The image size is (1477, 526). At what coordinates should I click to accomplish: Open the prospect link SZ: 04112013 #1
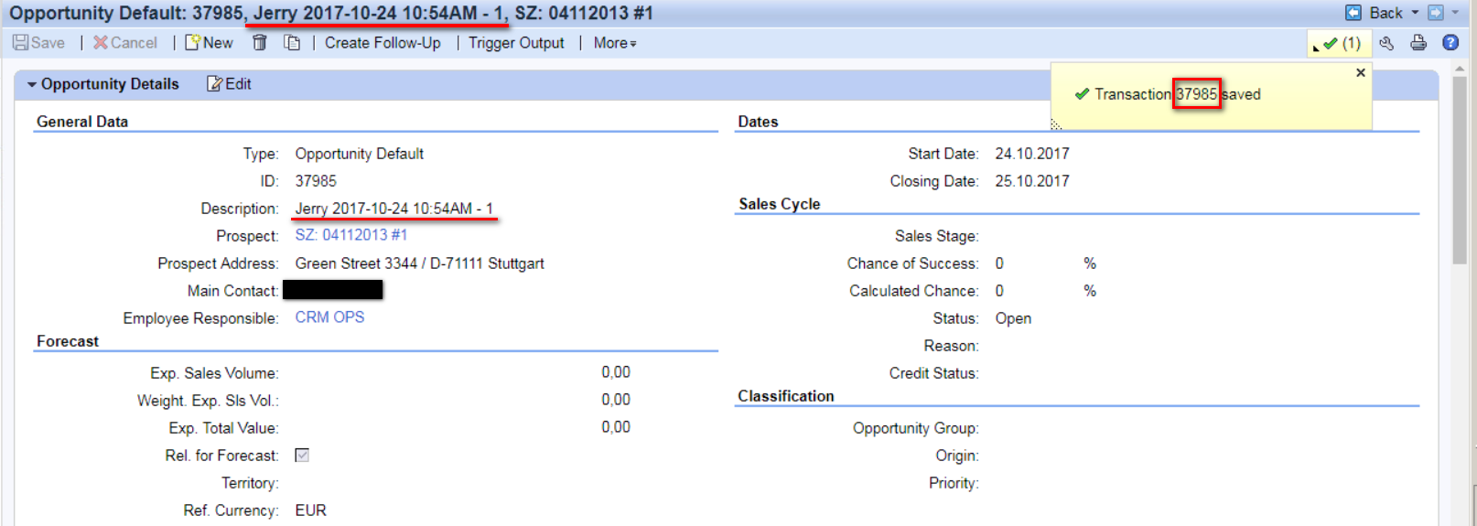tap(350, 235)
